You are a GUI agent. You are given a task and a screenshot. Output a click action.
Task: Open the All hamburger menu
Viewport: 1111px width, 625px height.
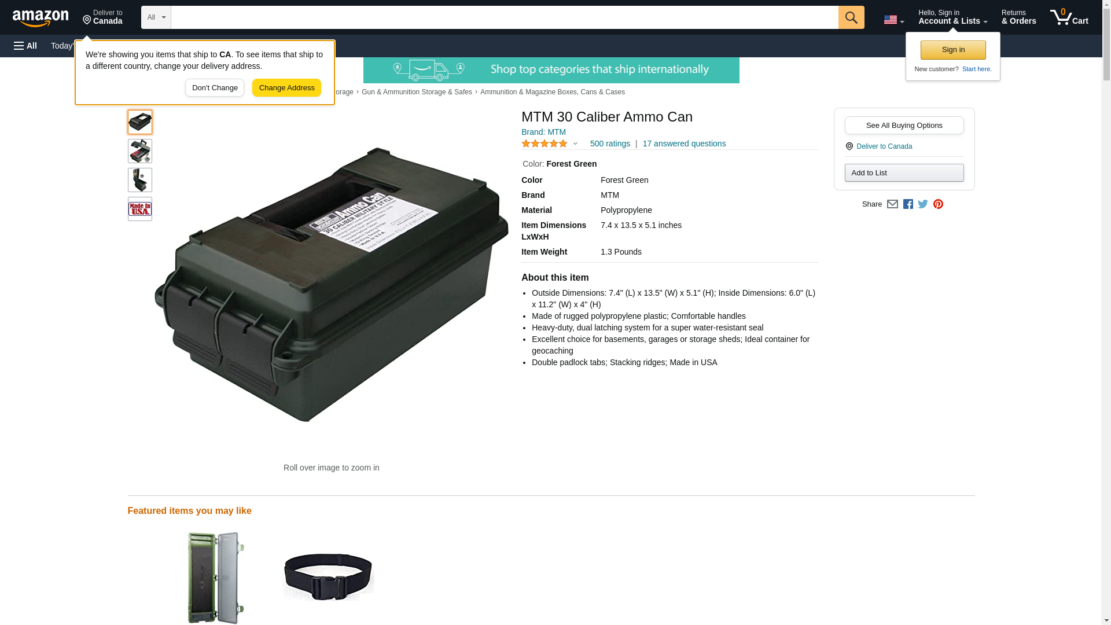click(x=25, y=46)
